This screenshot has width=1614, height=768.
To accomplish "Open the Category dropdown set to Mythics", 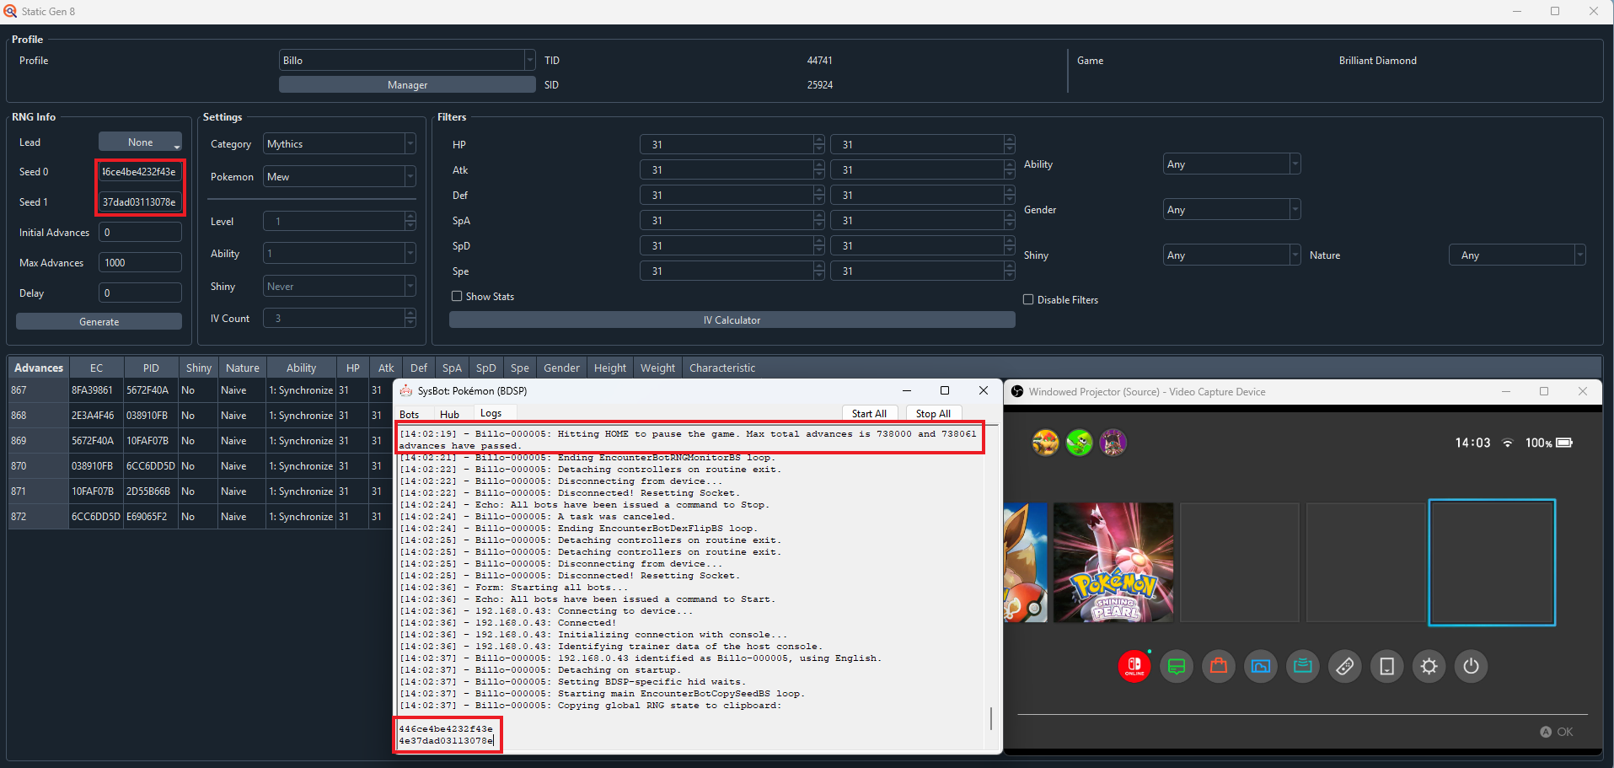I will (340, 144).
